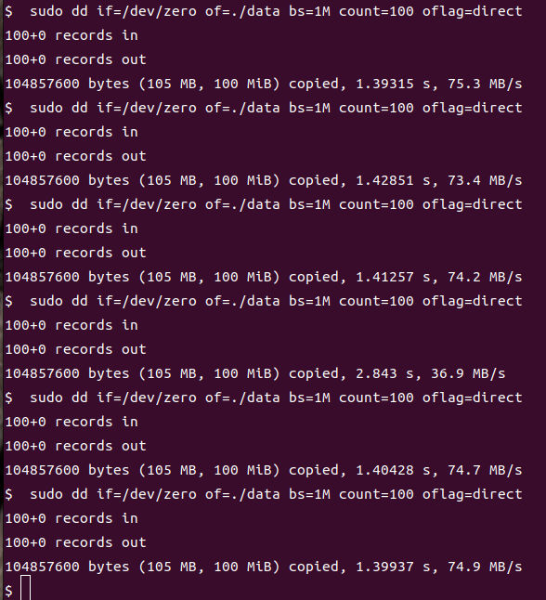Click the last dollar sign prompt
Screen dimensions: 546x600
click(8, 591)
